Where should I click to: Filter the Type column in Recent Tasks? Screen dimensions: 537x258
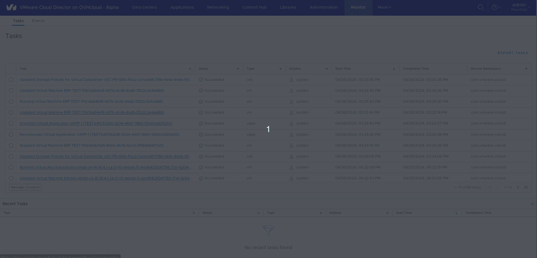click(x=321, y=213)
